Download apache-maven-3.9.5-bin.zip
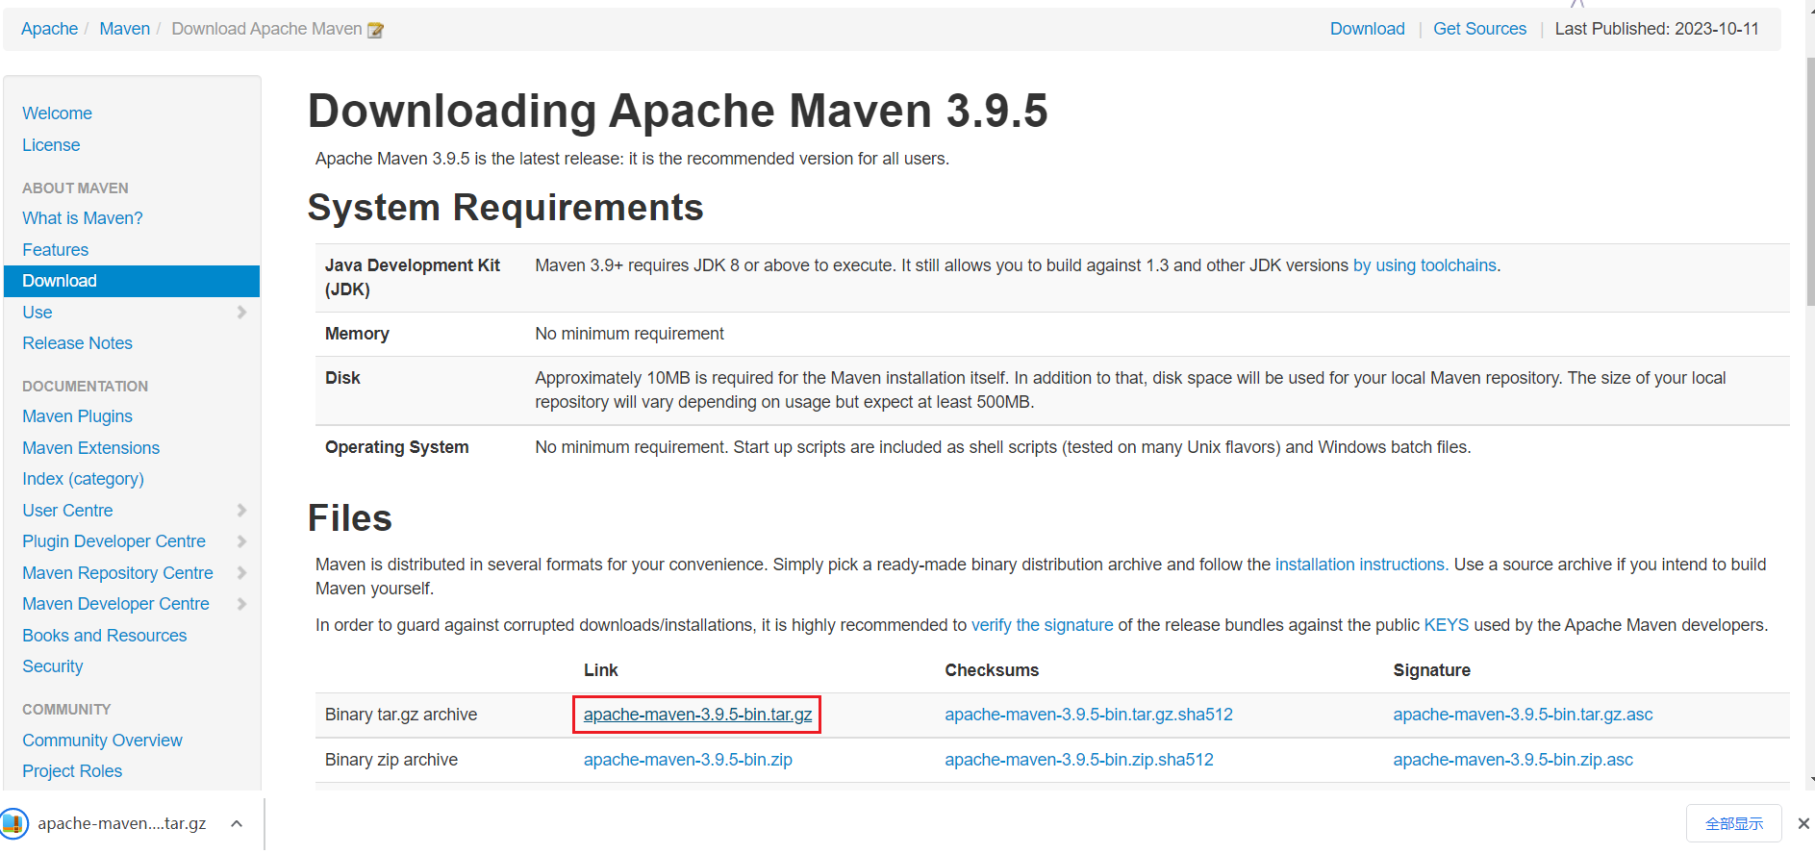This screenshot has height=854, width=1815. pos(688,760)
